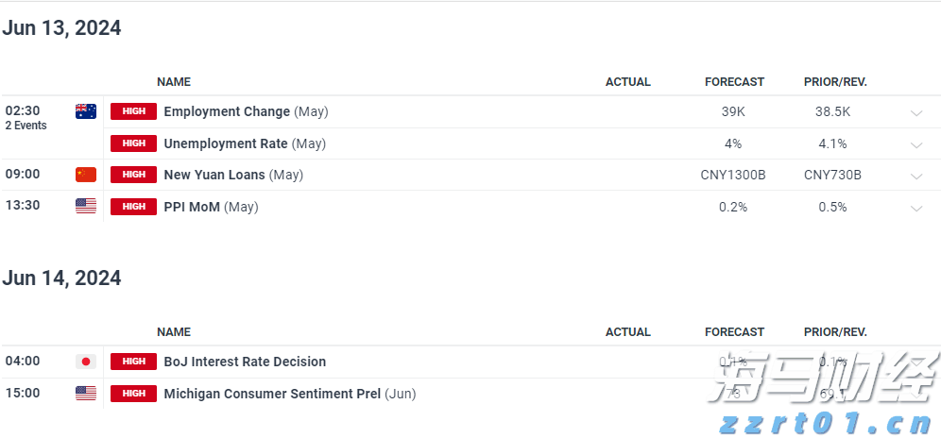941x438 pixels.
Task: Click the HIGH badge for Employment Change
Action: click(133, 111)
